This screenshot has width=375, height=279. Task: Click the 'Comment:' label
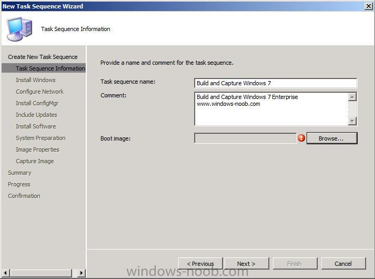point(114,95)
